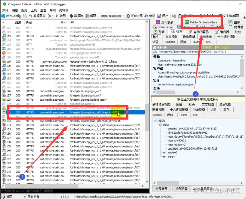Open the 组合器 composer tab
The width and height of the screenshot is (246, 199).
pos(222,32)
